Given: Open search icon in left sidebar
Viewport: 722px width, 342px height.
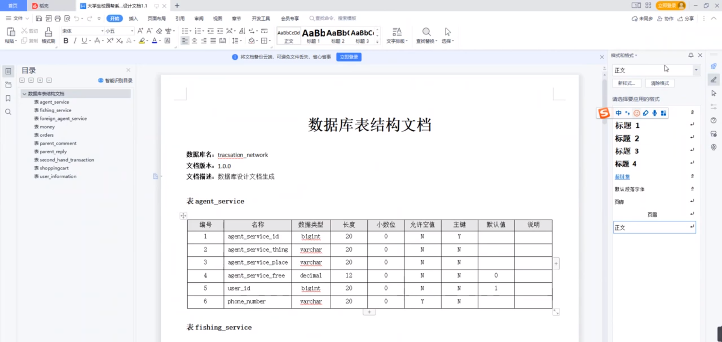Looking at the screenshot, I should [8, 112].
